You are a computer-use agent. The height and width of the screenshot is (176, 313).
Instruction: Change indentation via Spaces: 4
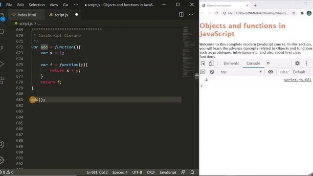[120, 172]
